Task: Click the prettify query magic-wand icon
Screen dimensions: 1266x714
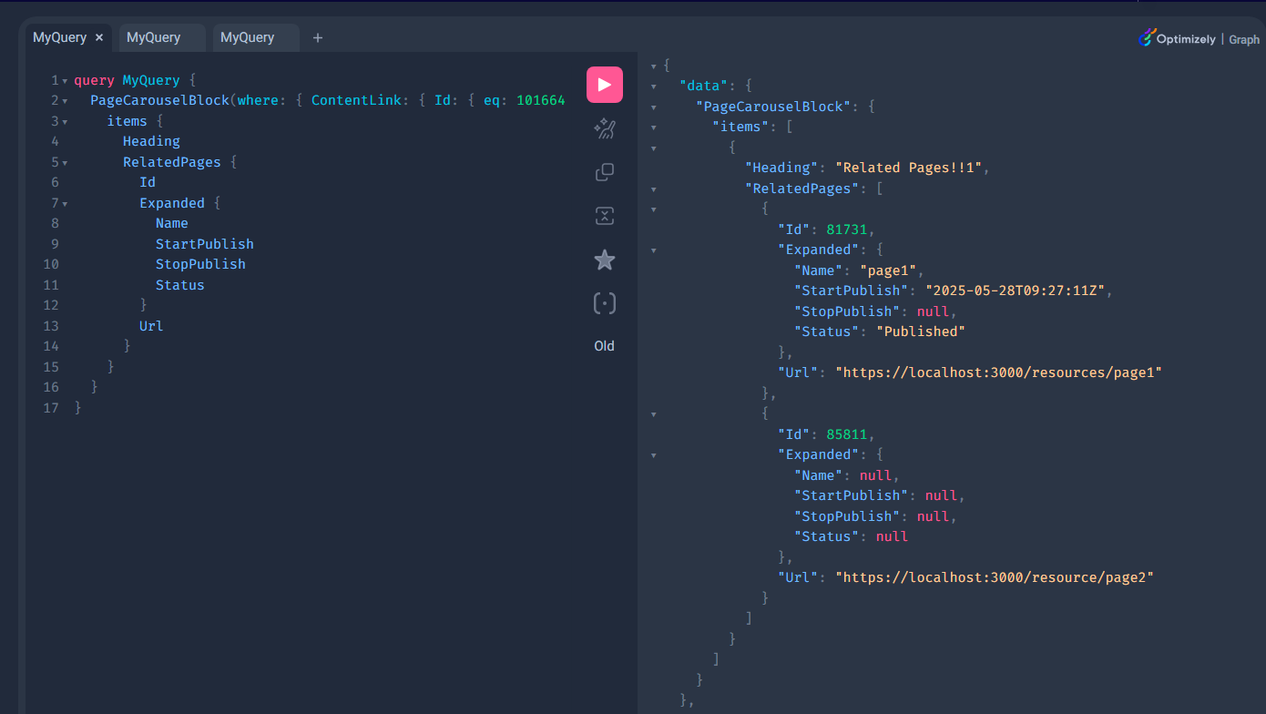Action: pos(604,128)
